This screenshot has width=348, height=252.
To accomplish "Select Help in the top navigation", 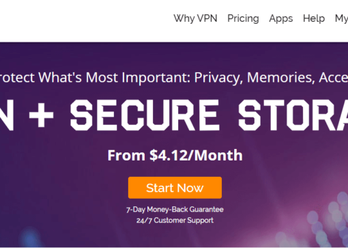I will pyautogui.click(x=314, y=18).
